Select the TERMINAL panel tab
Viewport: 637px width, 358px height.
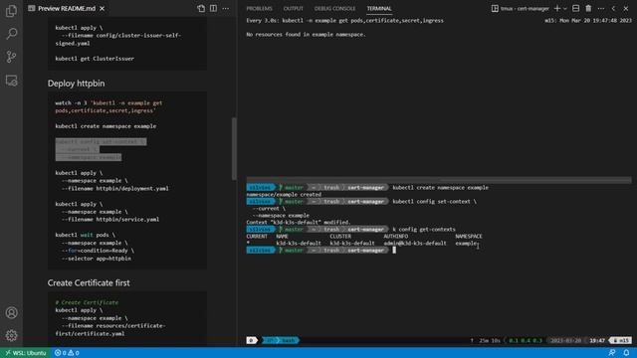pyautogui.click(x=379, y=9)
